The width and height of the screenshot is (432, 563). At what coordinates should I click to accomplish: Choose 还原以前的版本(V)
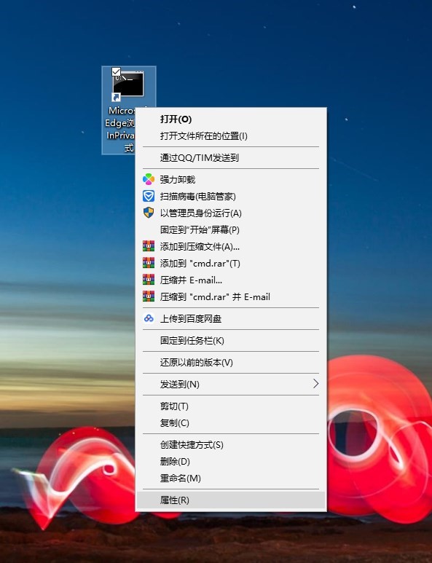coord(230,362)
